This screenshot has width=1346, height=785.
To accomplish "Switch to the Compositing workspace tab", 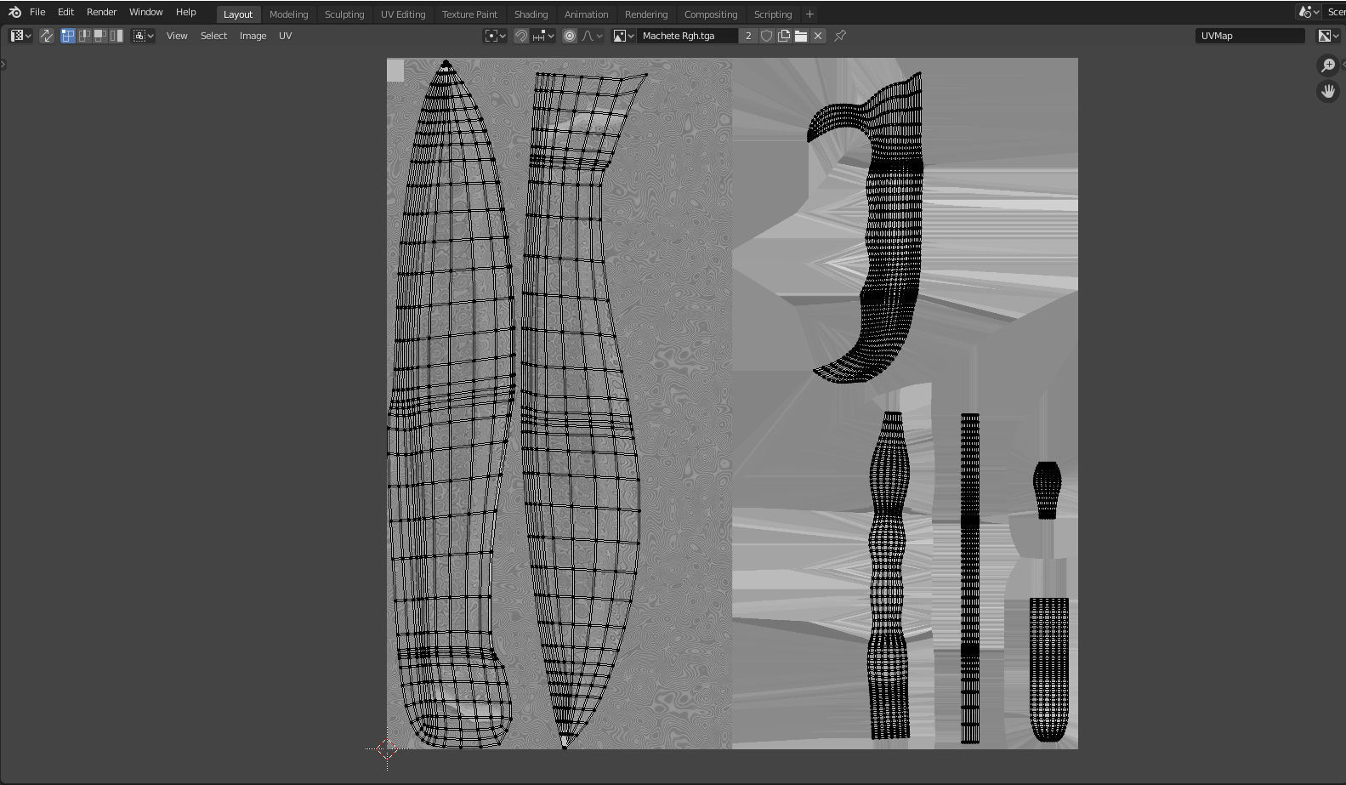I will point(711,14).
